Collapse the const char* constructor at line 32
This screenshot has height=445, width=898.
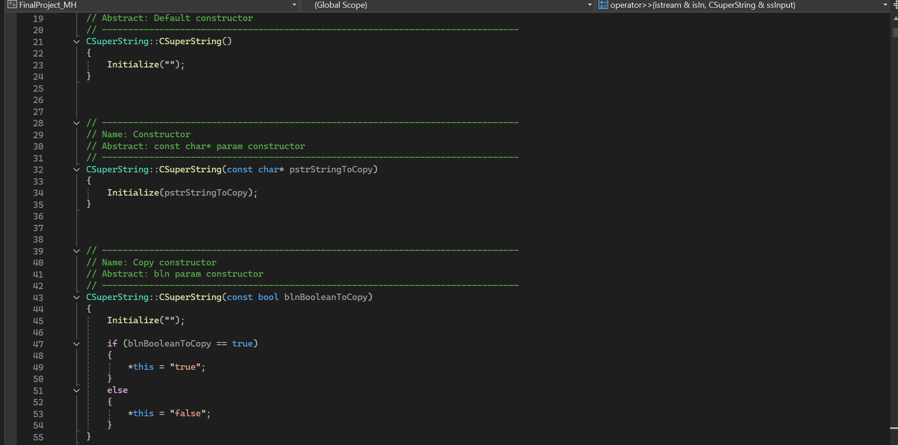point(76,169)
